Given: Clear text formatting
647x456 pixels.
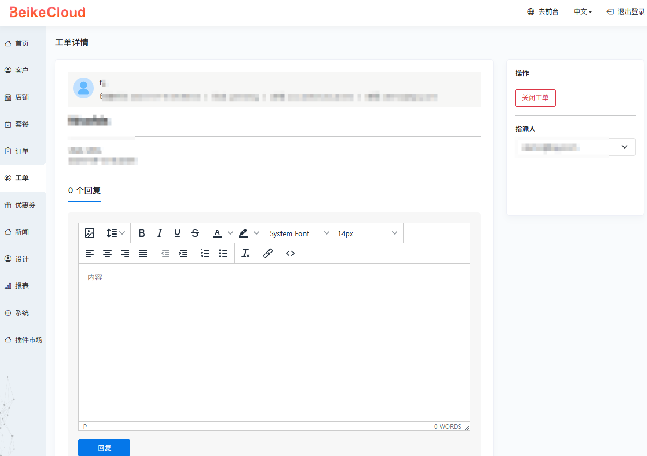Looking at the screenshot, I should coord(246,253).
